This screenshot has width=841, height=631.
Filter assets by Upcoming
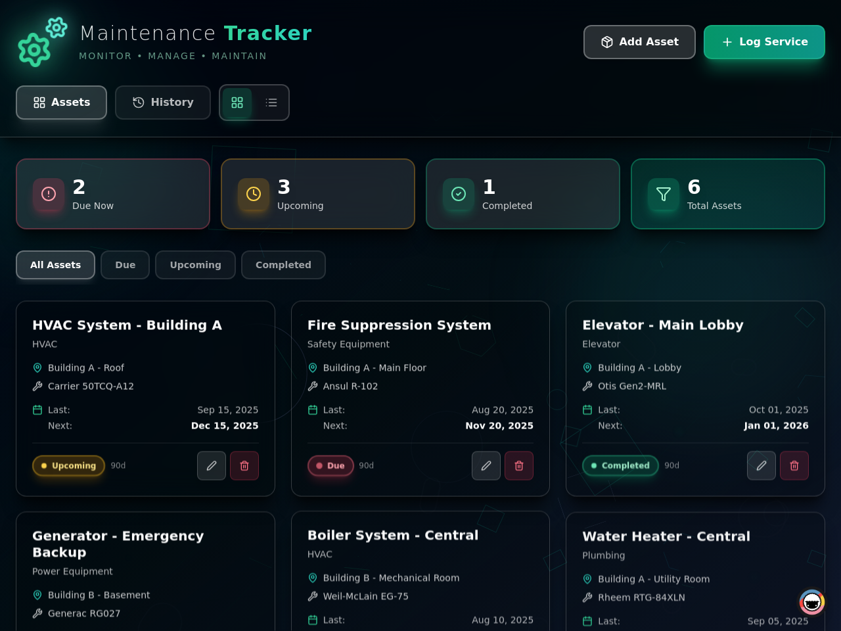point(196,265)
